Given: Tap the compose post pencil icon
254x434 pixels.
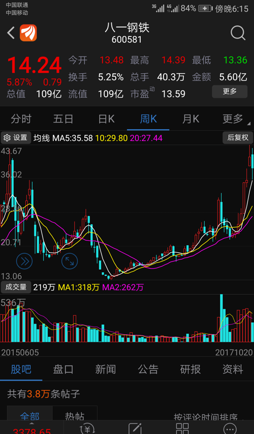Looking at the screenshot, I should tap(135, 428).
